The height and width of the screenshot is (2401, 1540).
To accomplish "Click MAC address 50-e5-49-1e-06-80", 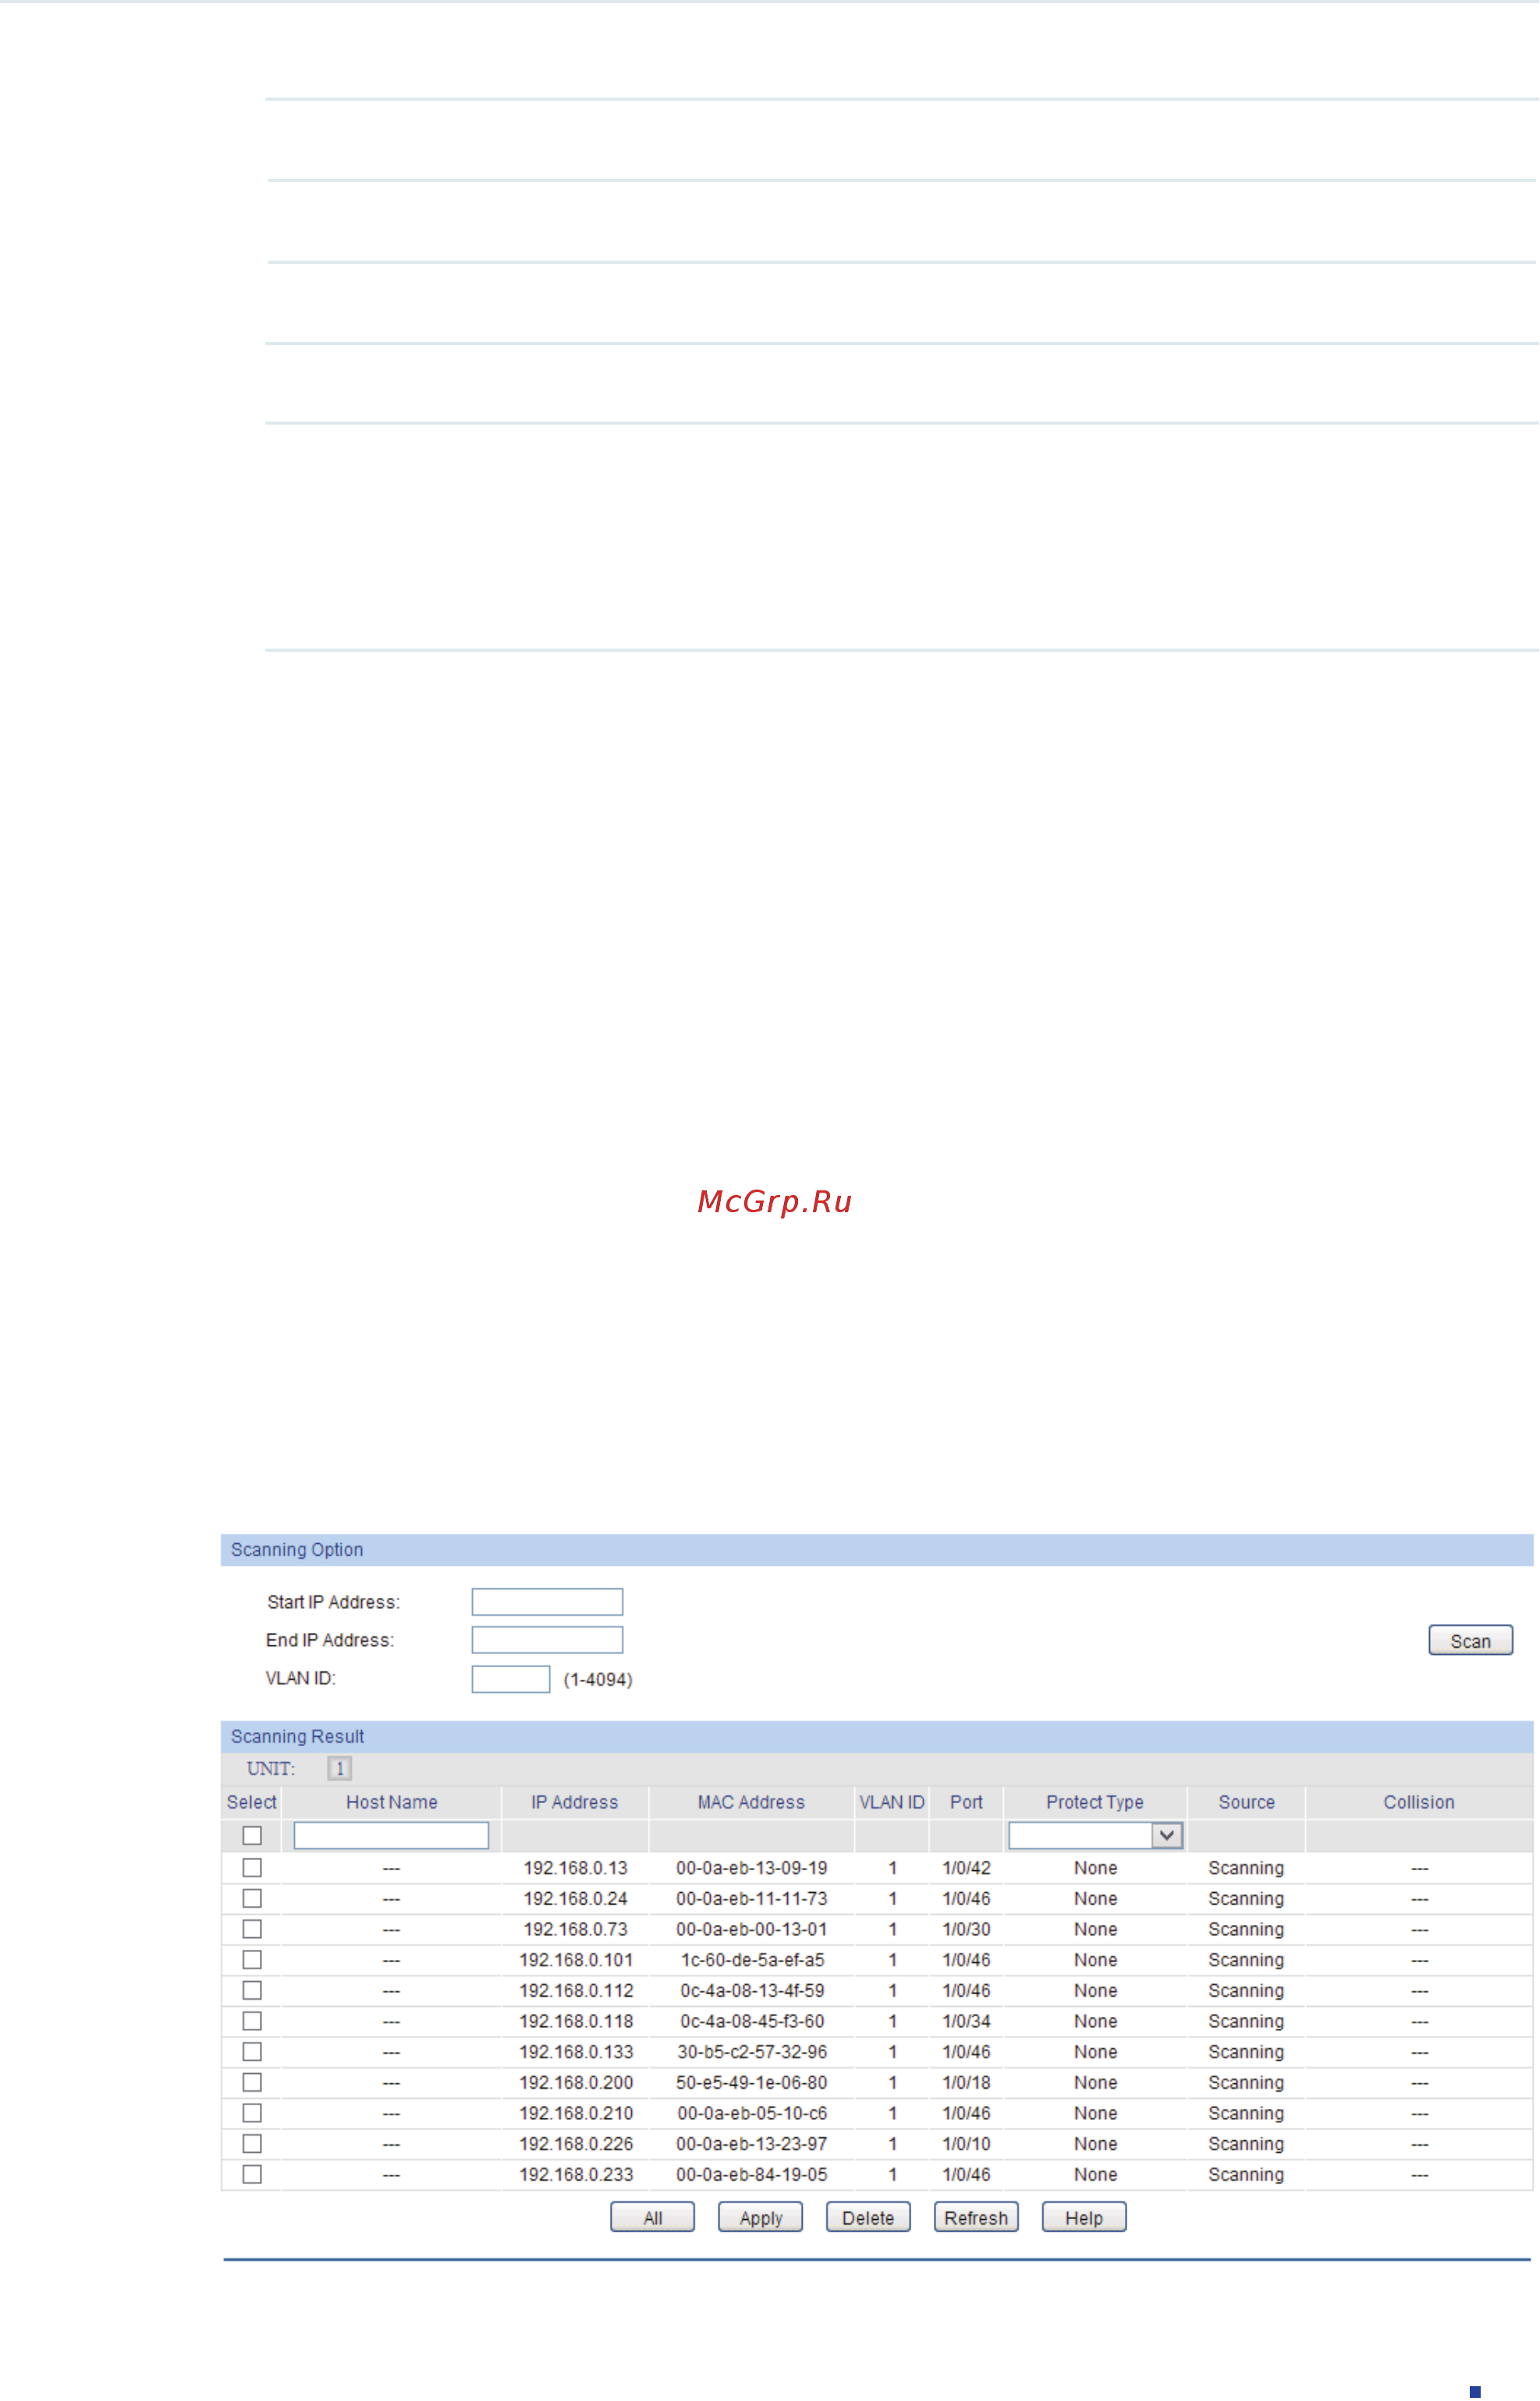I will pyautogui.click(x=751, y=2082).
